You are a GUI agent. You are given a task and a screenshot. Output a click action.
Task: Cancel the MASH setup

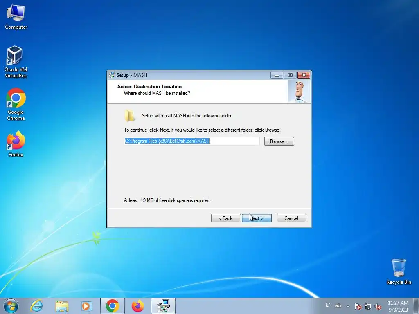pyautogui.click(x=291, y=218)
